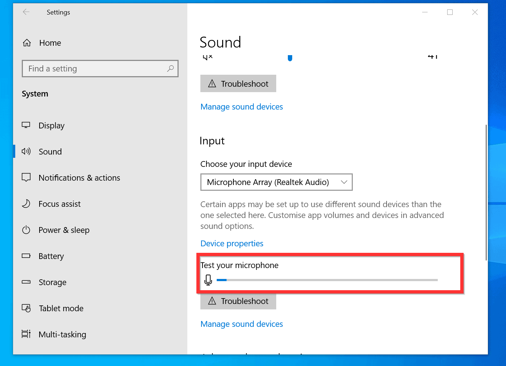506x366 pixels.
Task: Select the Power & sleep icon
Action: [x=26, y=230]
